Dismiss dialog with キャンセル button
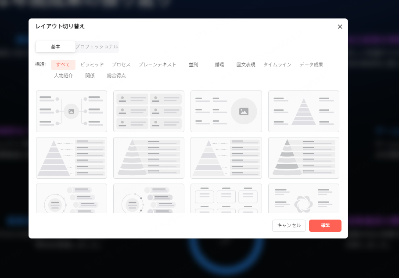The width and height of the screenshot is (399, 278). [289, 225]
